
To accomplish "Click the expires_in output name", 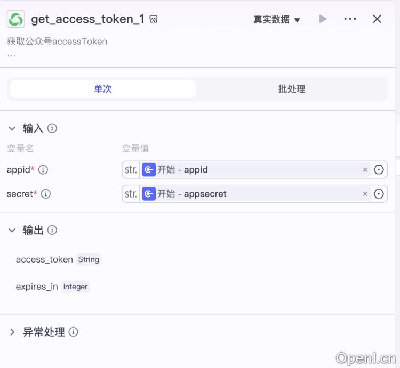I will coord(37,287).
